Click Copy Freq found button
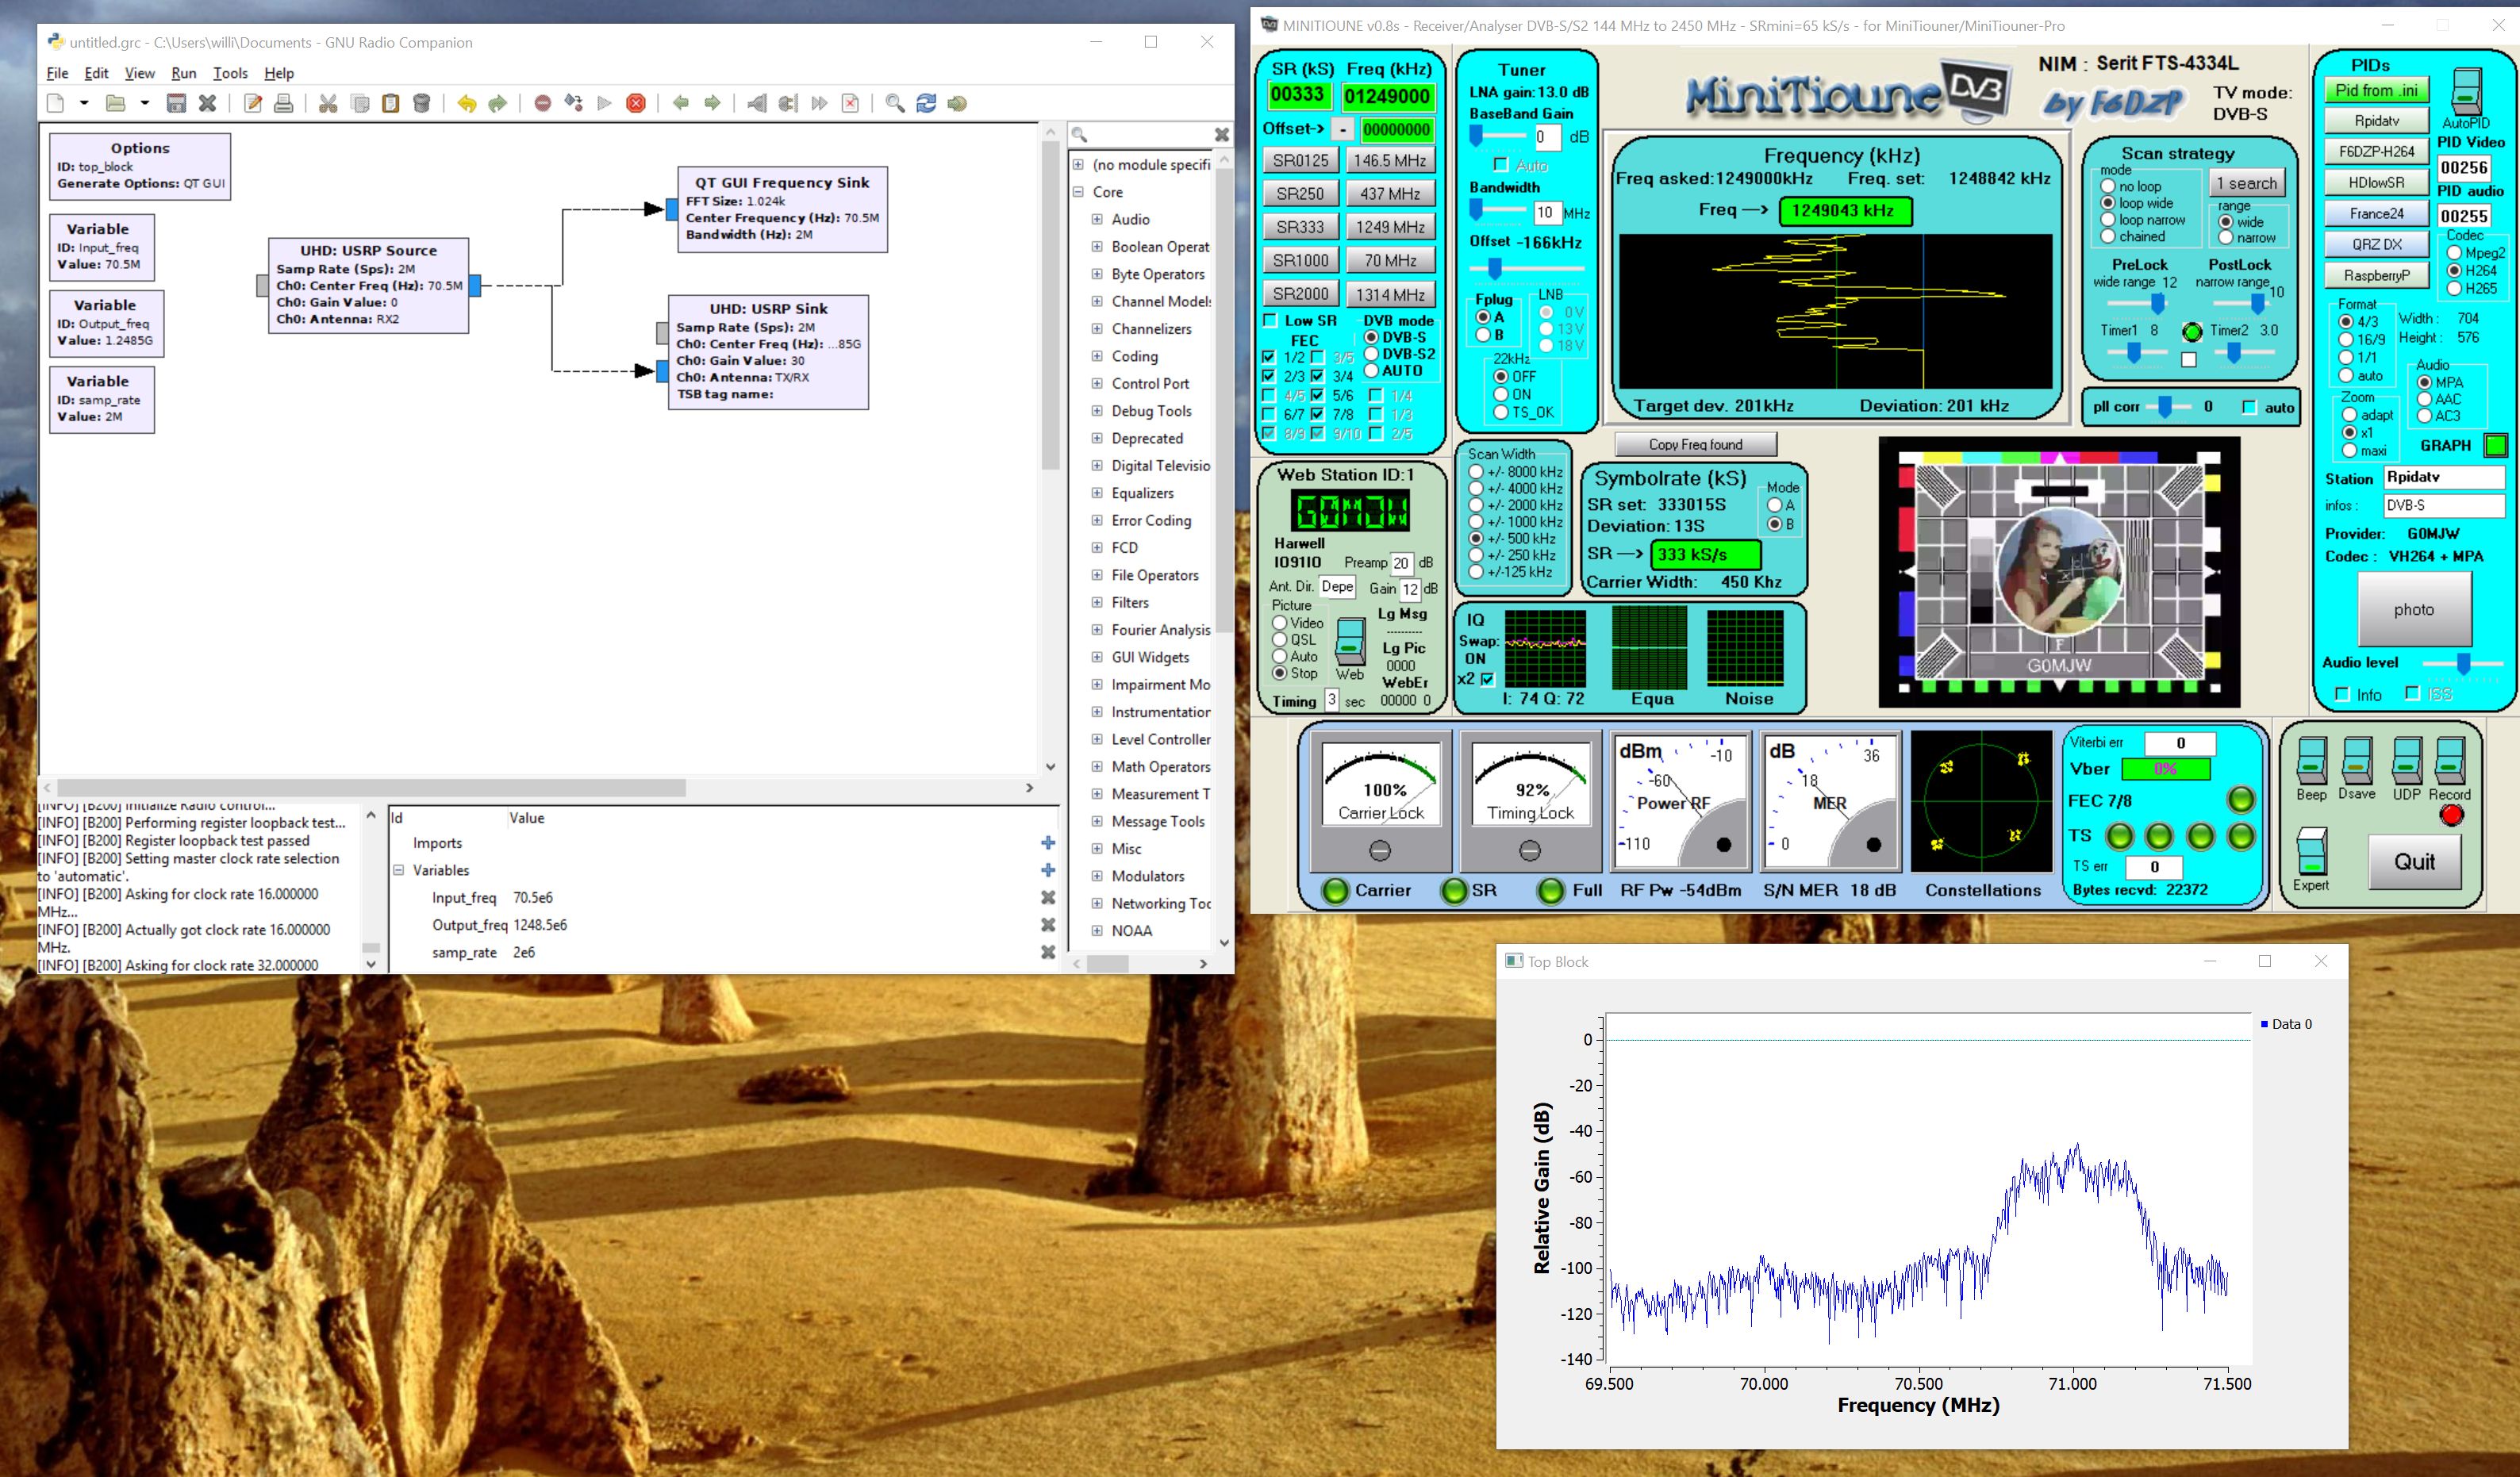 [1695, 444]
